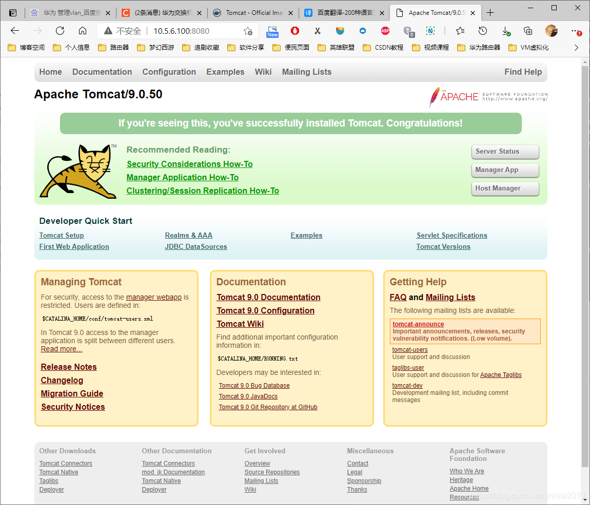Close the 百度翻译 tab
Image resolution: width=590 pixels, height=505 pixels.
pyautogui.click(x=382, y=13)
